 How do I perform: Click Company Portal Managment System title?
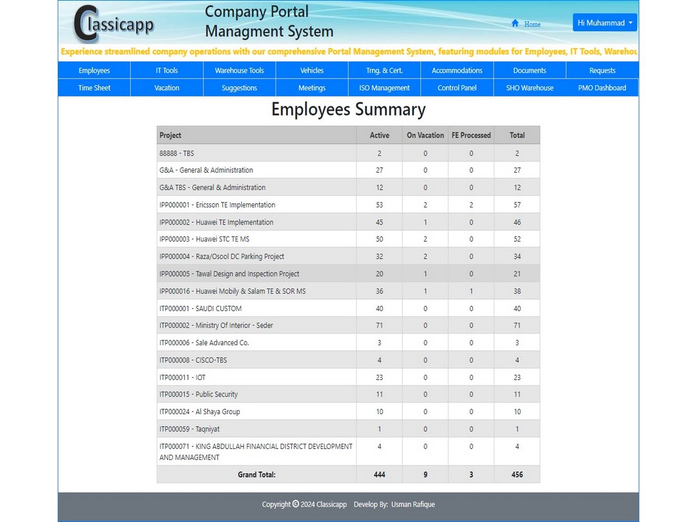(269, 22)
